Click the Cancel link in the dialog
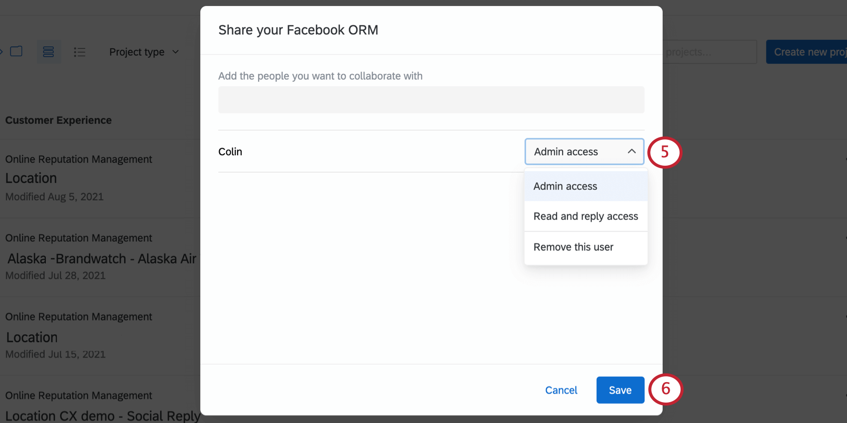847x423 pixels. tap(561, 390)
